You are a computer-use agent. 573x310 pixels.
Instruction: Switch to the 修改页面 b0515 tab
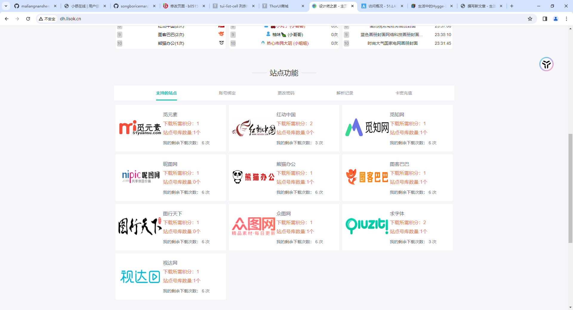(184, 6)
